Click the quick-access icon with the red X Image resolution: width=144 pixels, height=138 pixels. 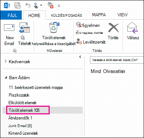[x=51, y=5]
